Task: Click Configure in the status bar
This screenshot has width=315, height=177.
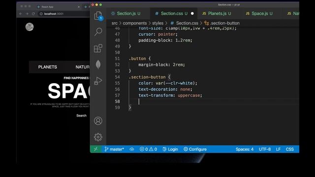Action: pos(195,149)
